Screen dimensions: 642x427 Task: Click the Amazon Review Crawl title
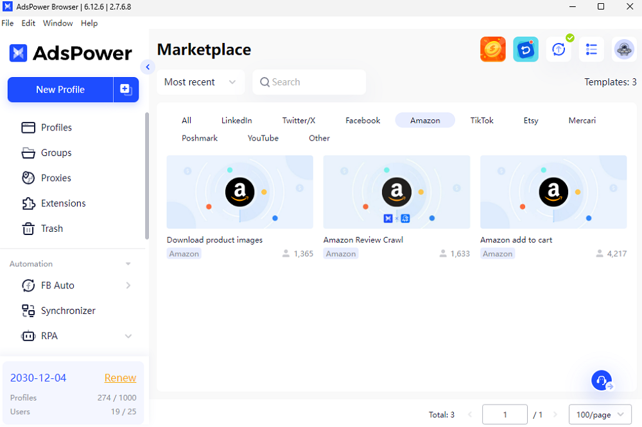363,240
